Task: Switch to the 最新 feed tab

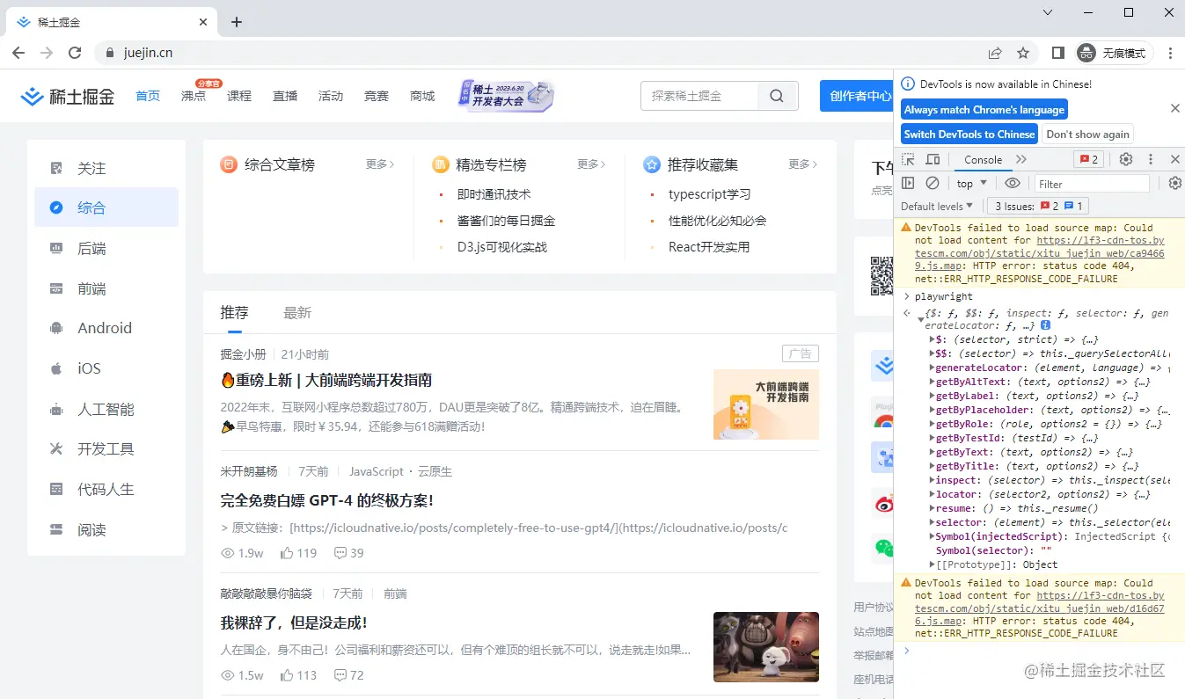Action: [x=297, y=312]
